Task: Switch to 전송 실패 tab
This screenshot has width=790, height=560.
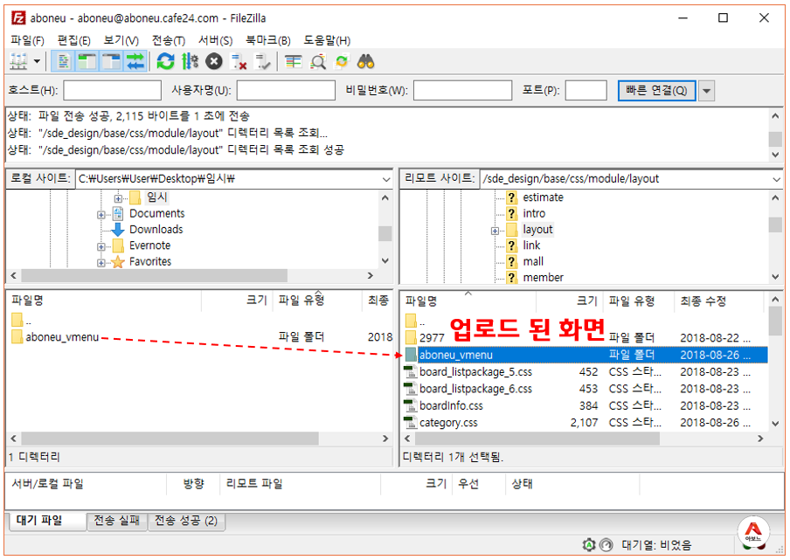Action: pos(117,521)
